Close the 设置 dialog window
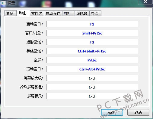 [x=145, y=2]
